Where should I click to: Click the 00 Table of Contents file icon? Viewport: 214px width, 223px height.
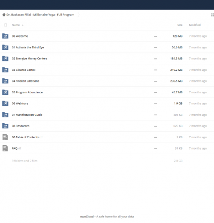5,137
